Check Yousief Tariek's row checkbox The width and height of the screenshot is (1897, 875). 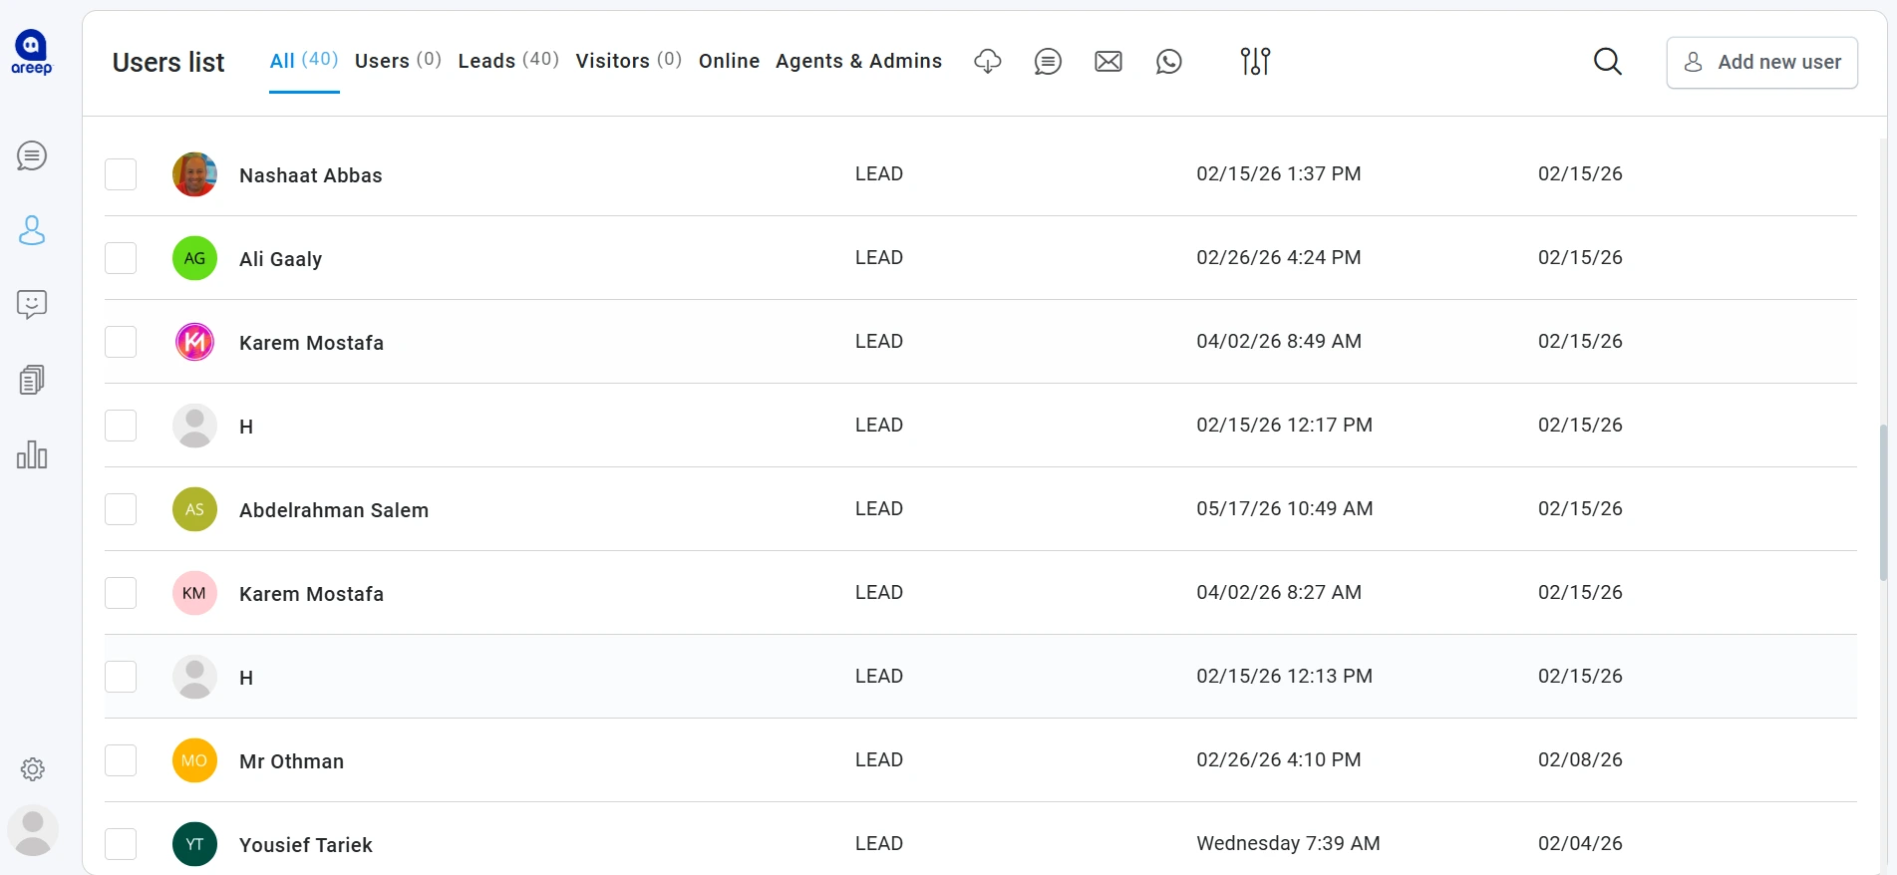121,844
